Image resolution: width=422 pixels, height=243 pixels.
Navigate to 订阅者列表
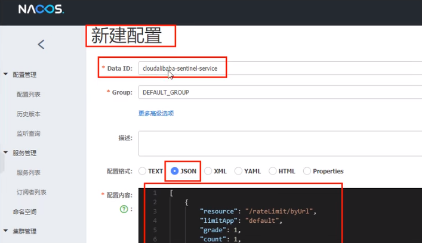[32, 192]
